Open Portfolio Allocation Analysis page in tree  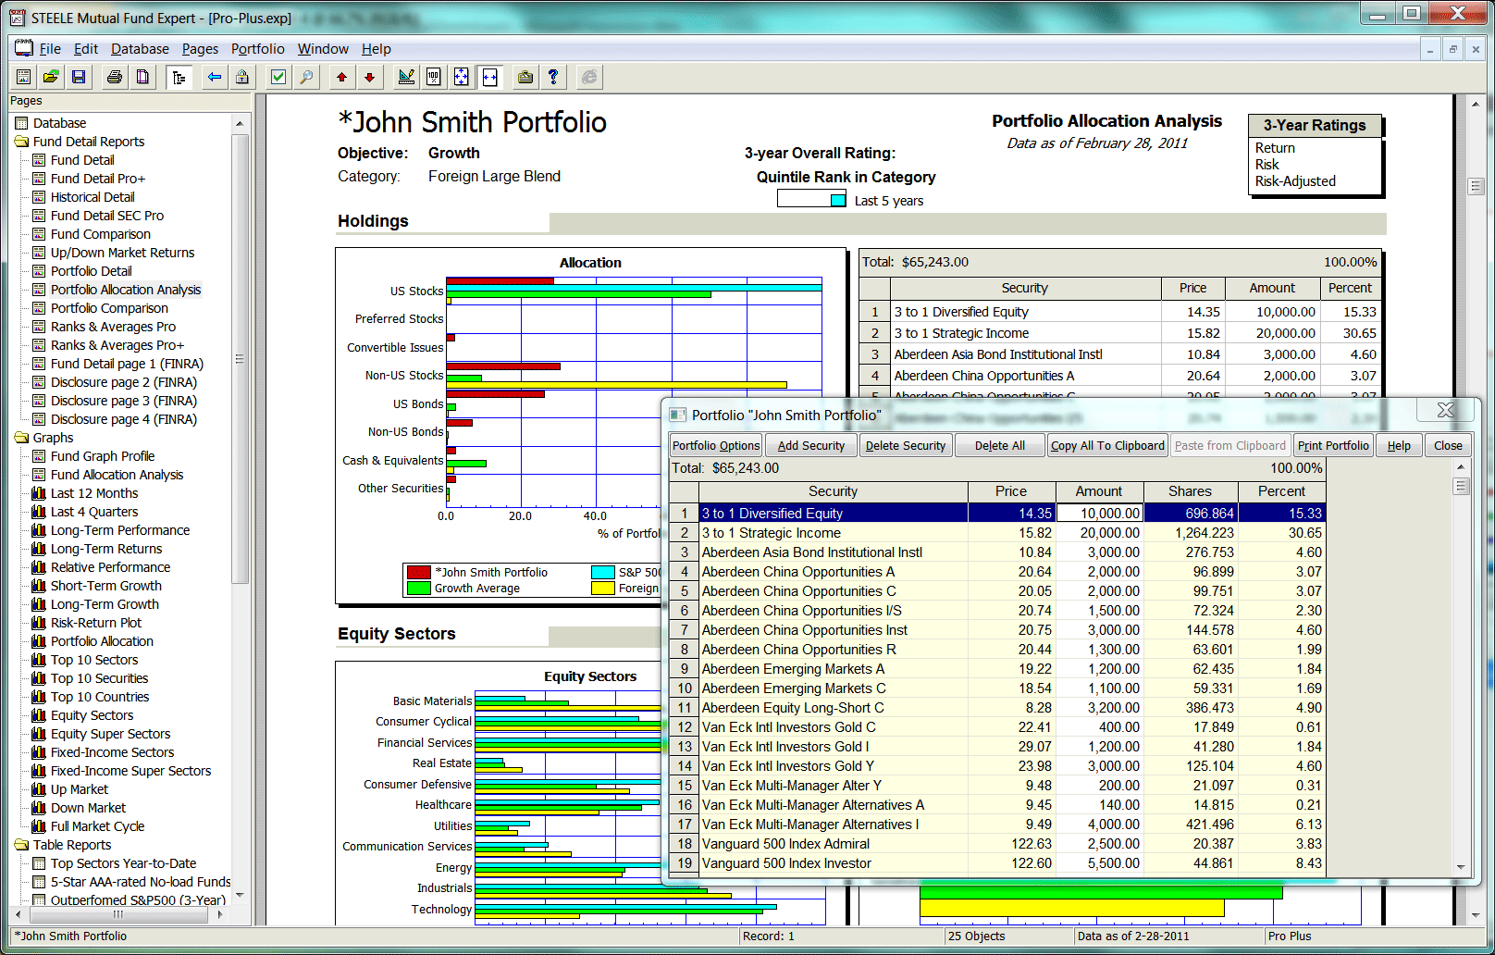[x=125, y=290]
